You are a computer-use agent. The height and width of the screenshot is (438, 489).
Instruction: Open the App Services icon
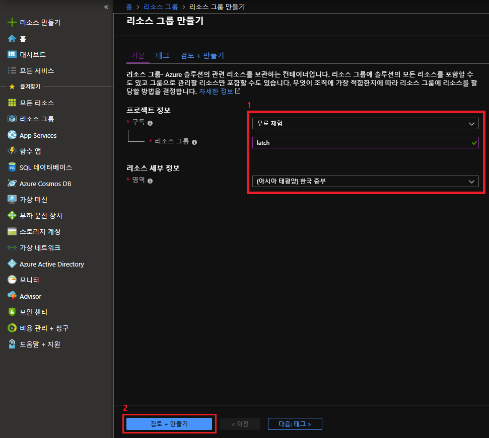click(x=12, y=135)
